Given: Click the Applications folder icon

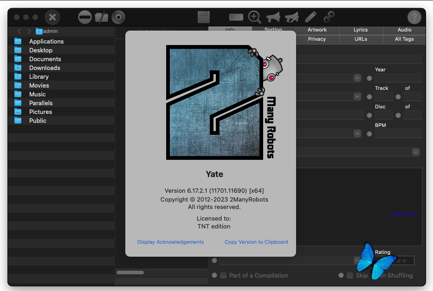Looking at the screenshot, I should [x=18, y=41].
